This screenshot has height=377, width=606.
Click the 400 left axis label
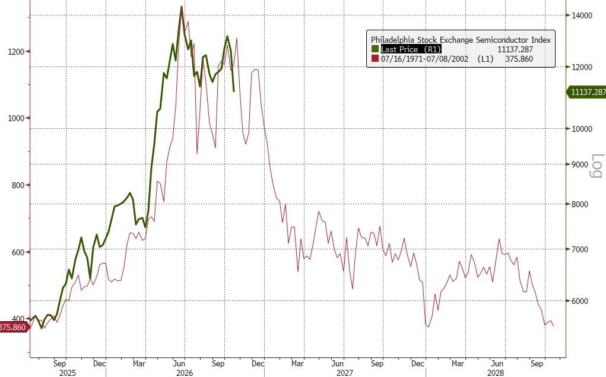[18, 319]
